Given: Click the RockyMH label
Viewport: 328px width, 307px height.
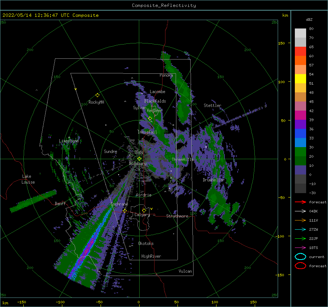Looking at the screenshot, I should [x=96, y=102].
